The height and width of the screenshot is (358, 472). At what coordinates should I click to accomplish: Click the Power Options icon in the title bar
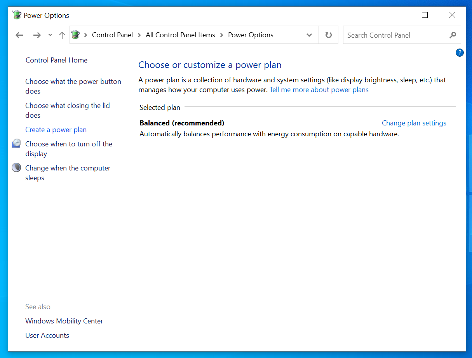coord(17,15)
